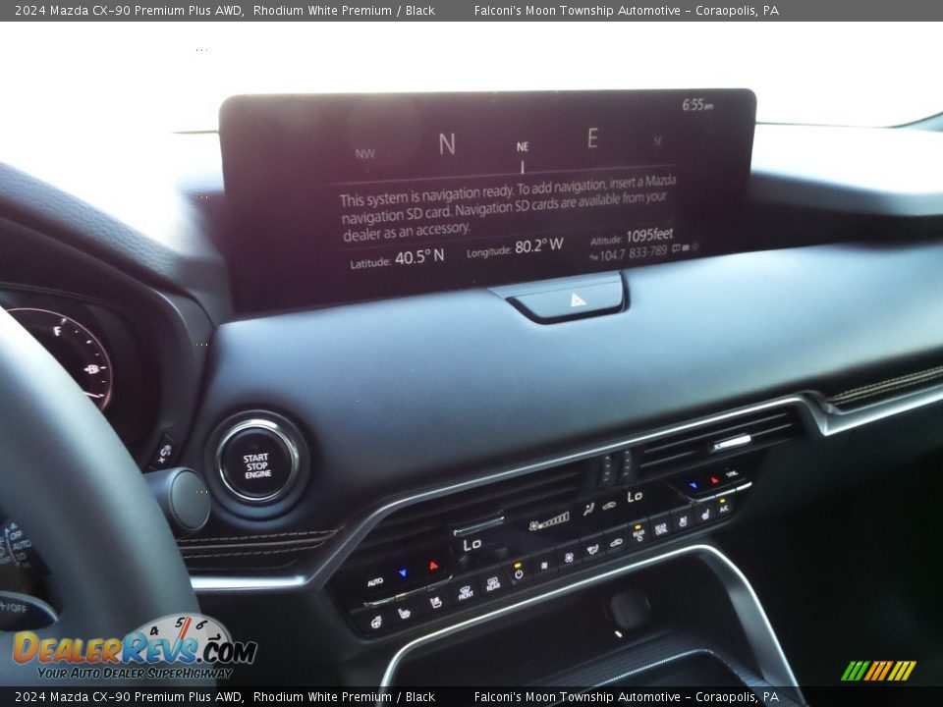The height and width of the screenshot is (707, 943).
Task: Tap the NW compass heading
Action: (364, 154)
